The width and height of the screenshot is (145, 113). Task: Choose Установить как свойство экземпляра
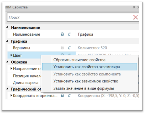90,67
